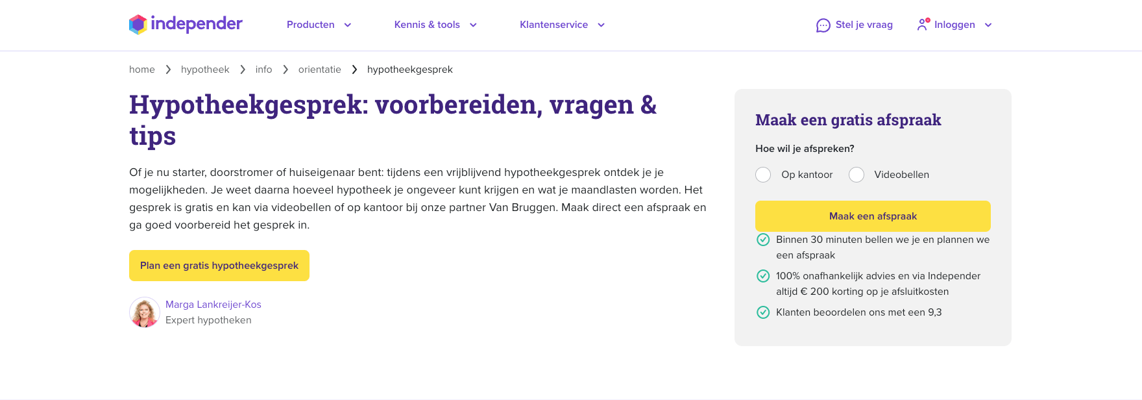Click the independer wordmark text
Image resolution: width=1142 pixels, height=400 pixels.
click(197, 24)
